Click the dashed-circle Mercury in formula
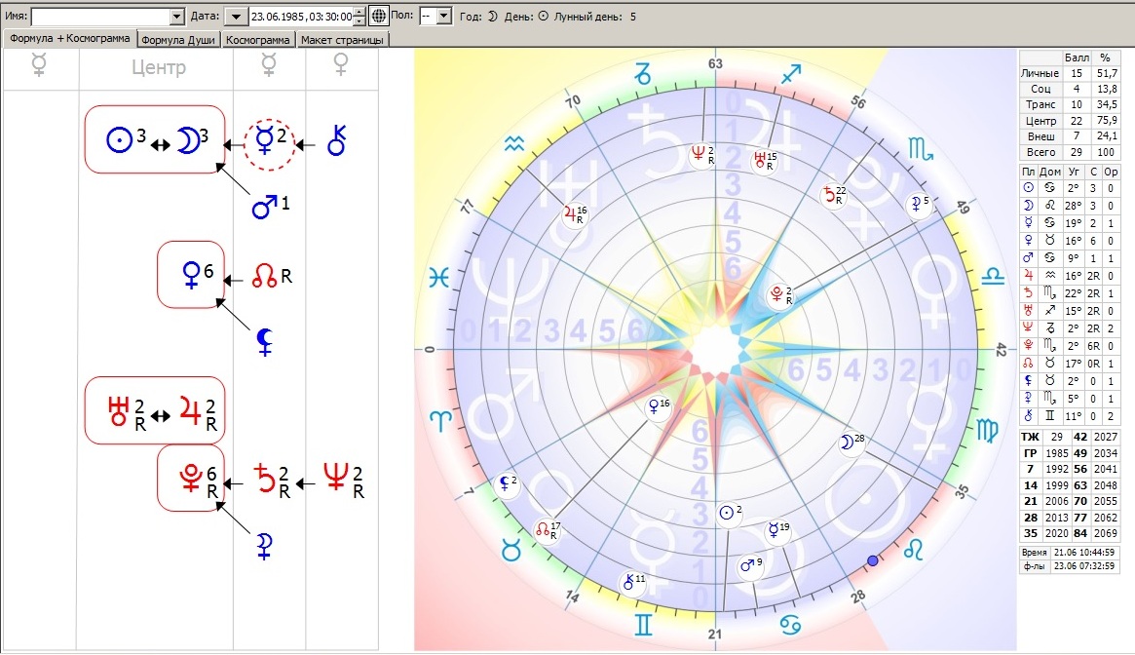1135x655 pixels. (x=269, y=145)
